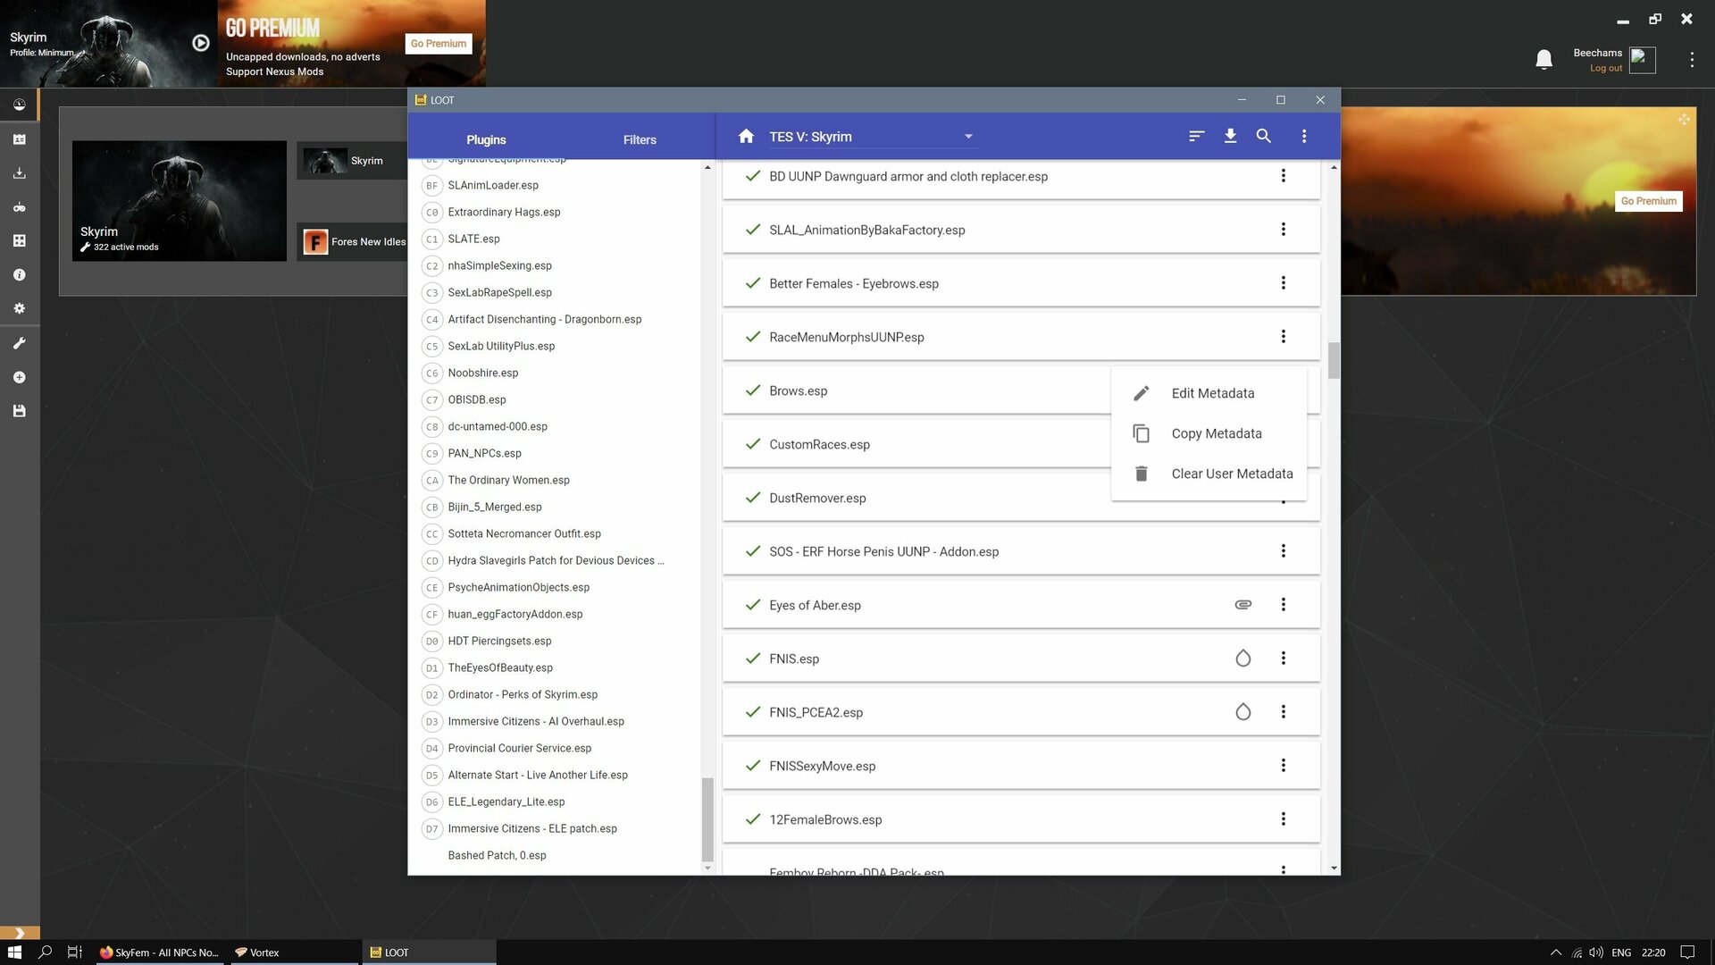The image size is (1715, 965).
Task: Switch to Vortex in the taskbar
Action: (295, 952)
